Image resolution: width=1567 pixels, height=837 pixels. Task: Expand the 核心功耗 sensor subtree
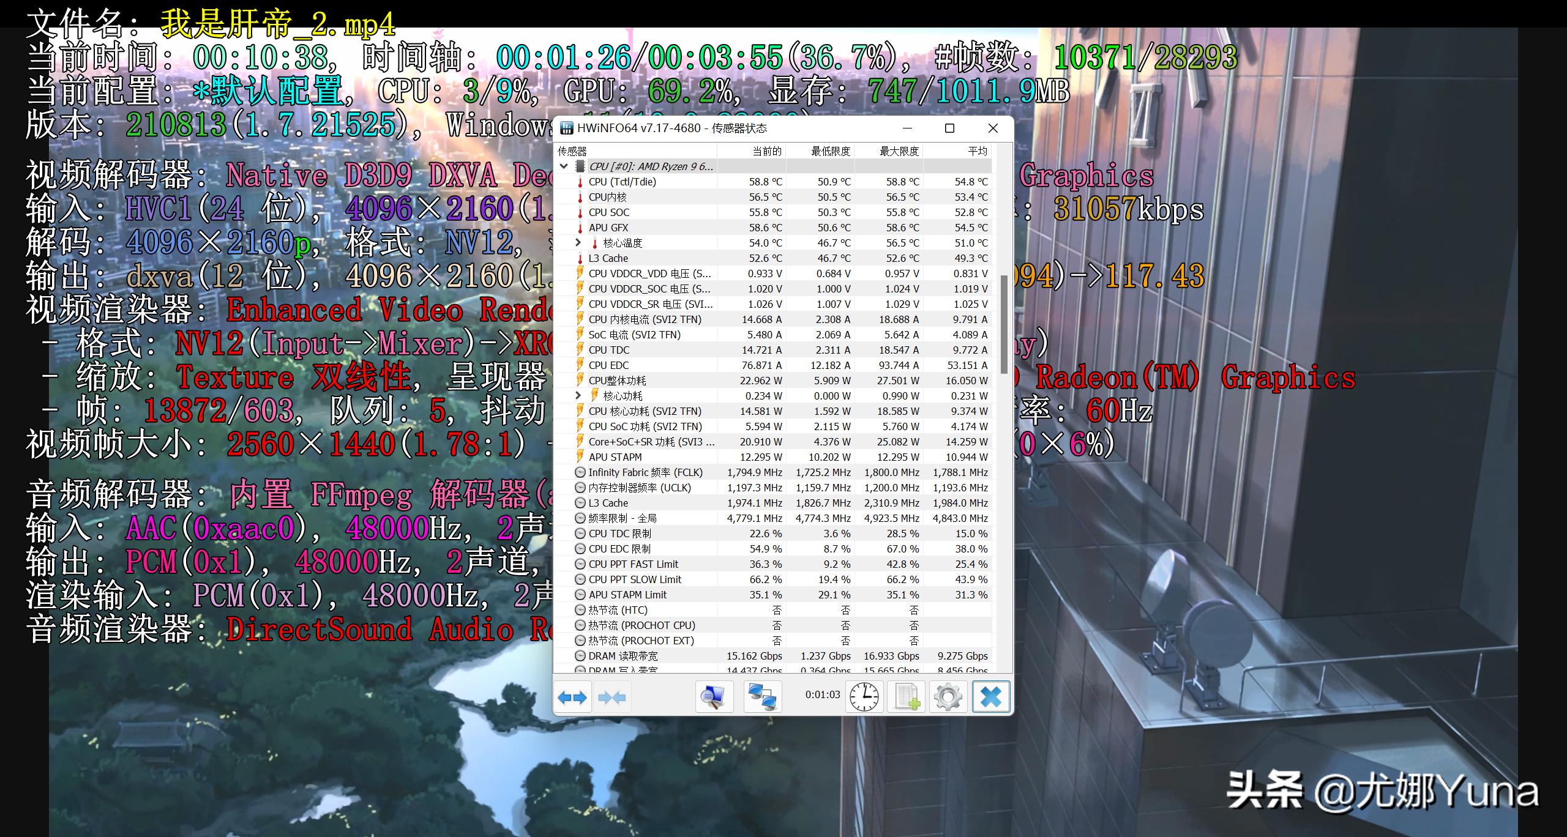click(x=578, y=395)
